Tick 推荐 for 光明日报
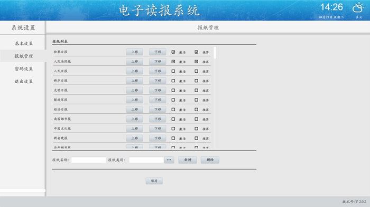Viewport: 370px width, 207px height. coord(196,90)
